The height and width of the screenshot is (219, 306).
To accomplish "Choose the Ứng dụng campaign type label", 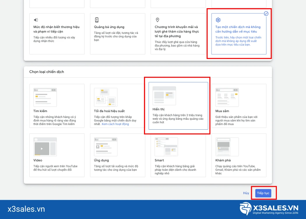I will pos(101,160).
